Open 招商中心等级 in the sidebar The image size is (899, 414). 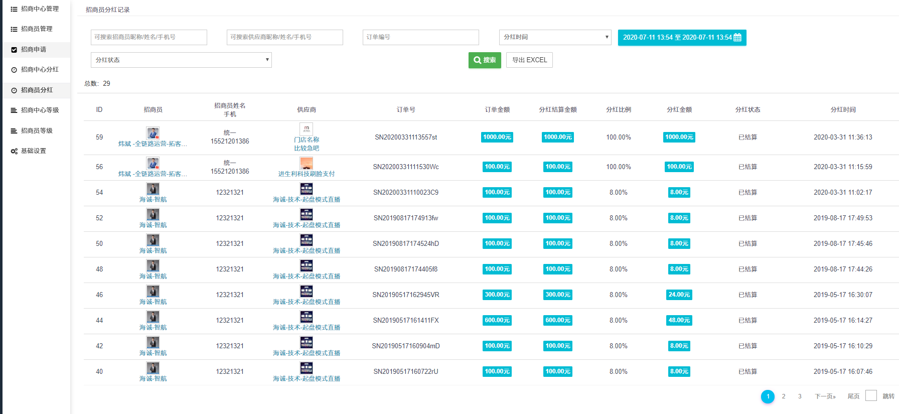[40, 110]
